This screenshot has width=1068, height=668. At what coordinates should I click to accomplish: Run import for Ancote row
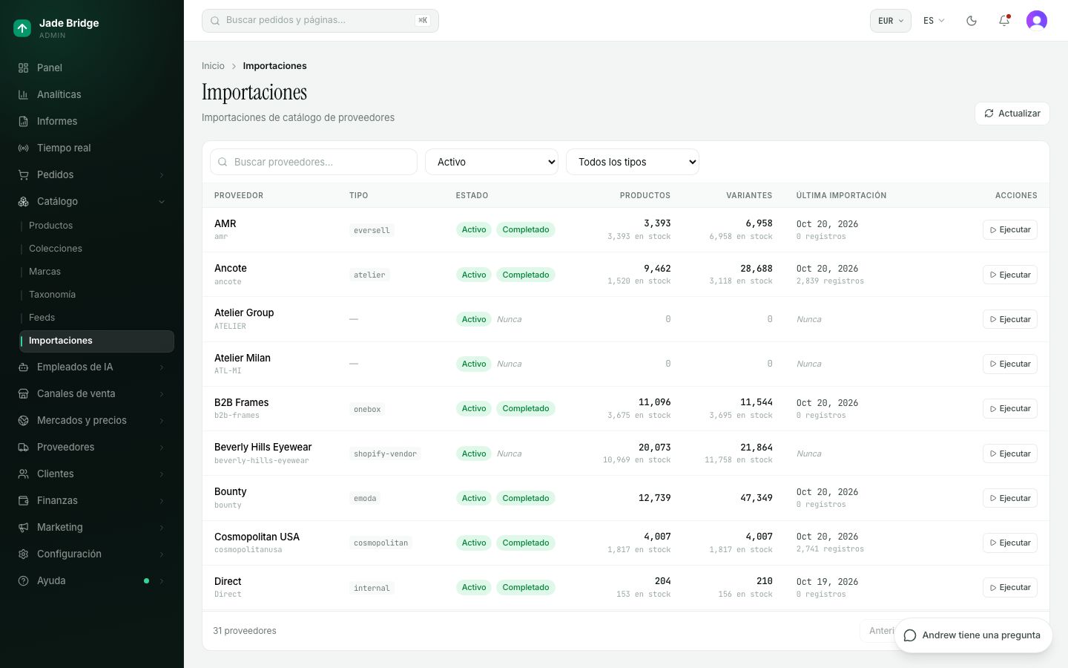(x=1009, y=275)
